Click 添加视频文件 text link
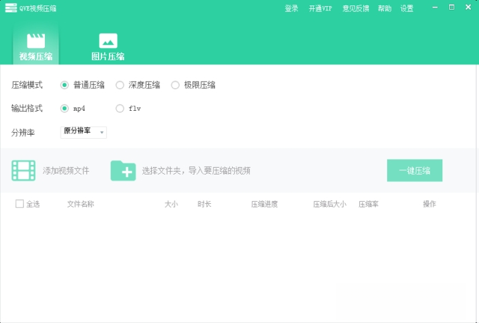 tap(66, 170)
